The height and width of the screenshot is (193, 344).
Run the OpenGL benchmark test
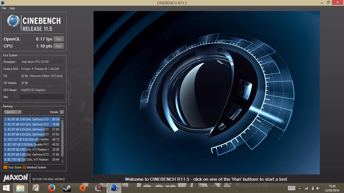coord(59,39)
